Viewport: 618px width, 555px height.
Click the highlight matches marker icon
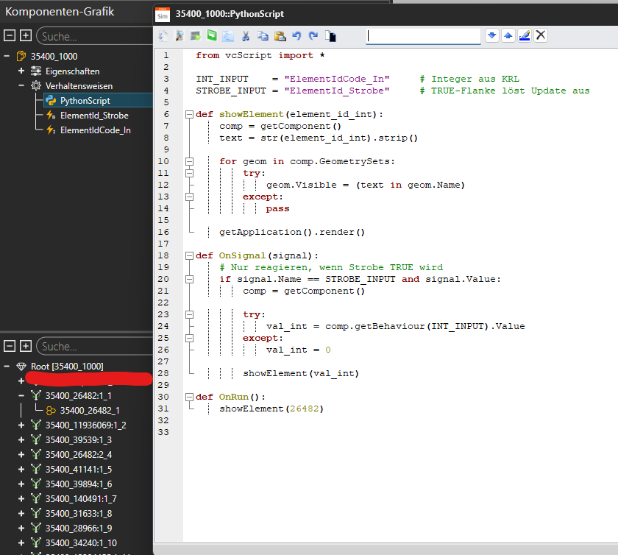[x=524, y=35]
